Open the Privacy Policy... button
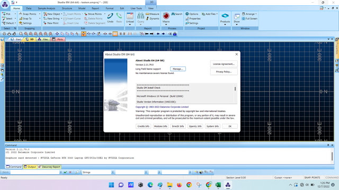This screenshot has width=339, height=190. click(x=224, y=72)
